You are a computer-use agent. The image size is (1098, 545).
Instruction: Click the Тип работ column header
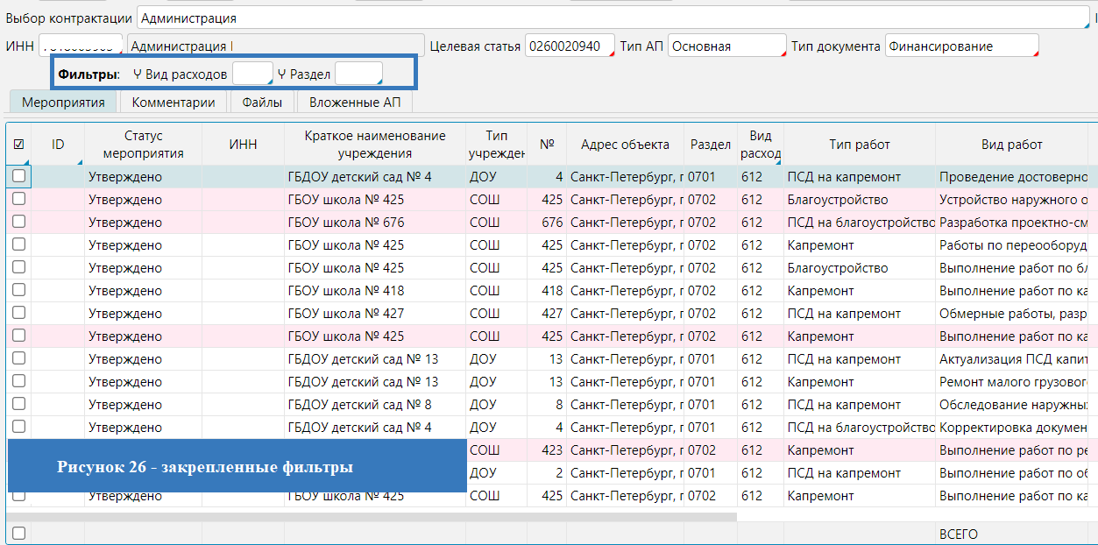coord(860,144)
